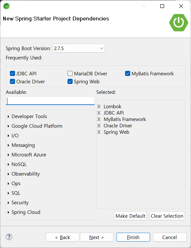Expand the I/O category
The height and width of the screenshot is (248, 191).
tap(8, 136)
